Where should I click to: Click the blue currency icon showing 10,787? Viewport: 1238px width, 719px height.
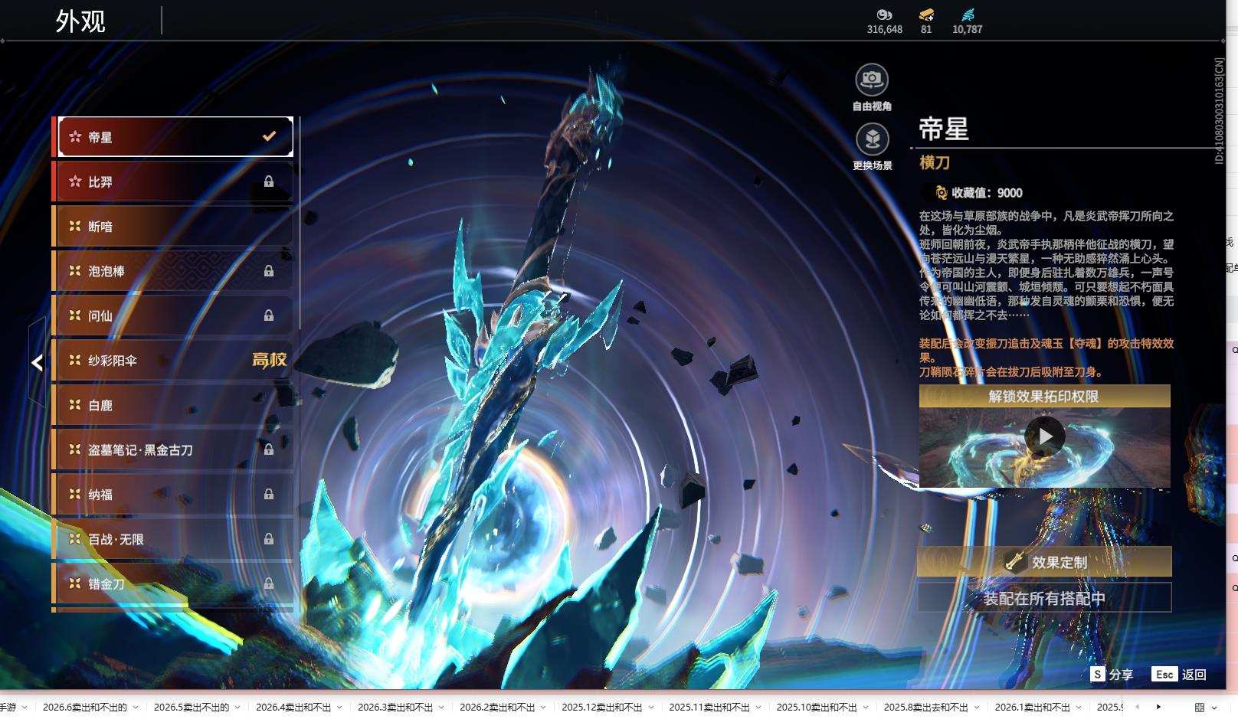(968, 15)
